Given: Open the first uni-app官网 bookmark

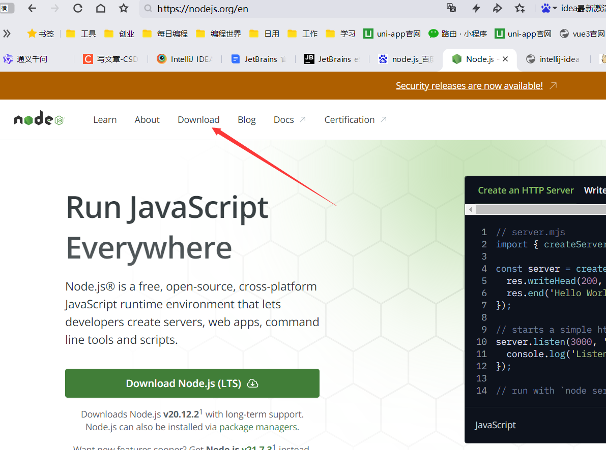Looking at the screenshot, I should [392, 34].
